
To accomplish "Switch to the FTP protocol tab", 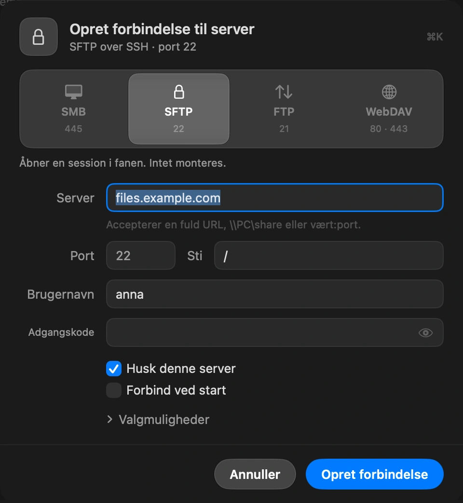I will pyautogui.click(x=284, y=109).
